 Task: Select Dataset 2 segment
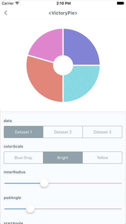(x=63, y=132)
